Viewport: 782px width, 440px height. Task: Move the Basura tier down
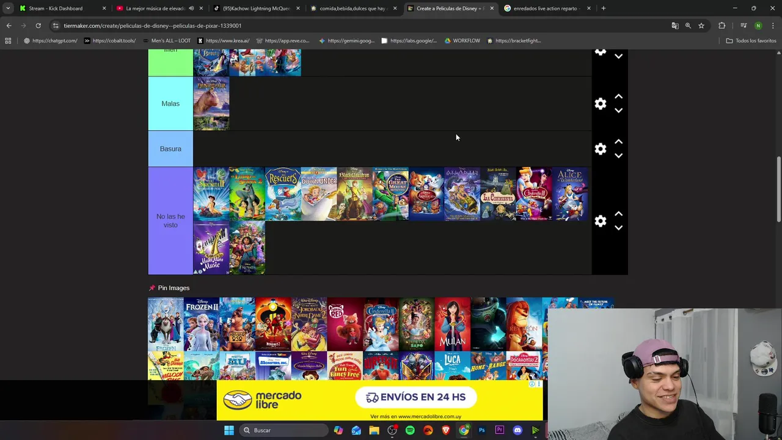(618, 156)
